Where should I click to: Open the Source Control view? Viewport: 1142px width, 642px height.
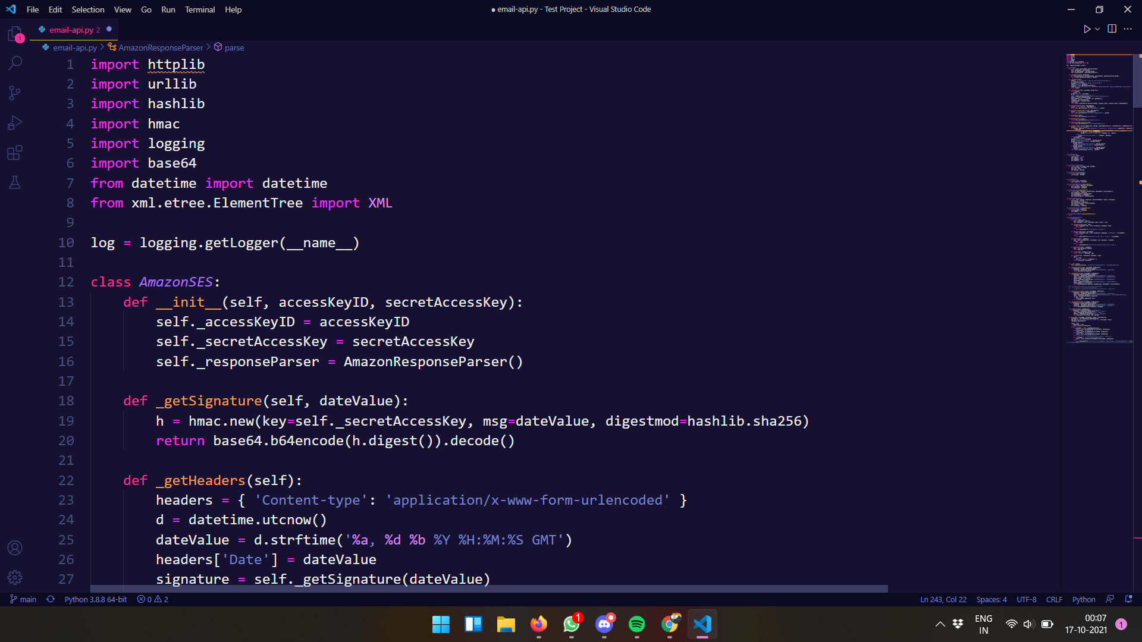15,93
